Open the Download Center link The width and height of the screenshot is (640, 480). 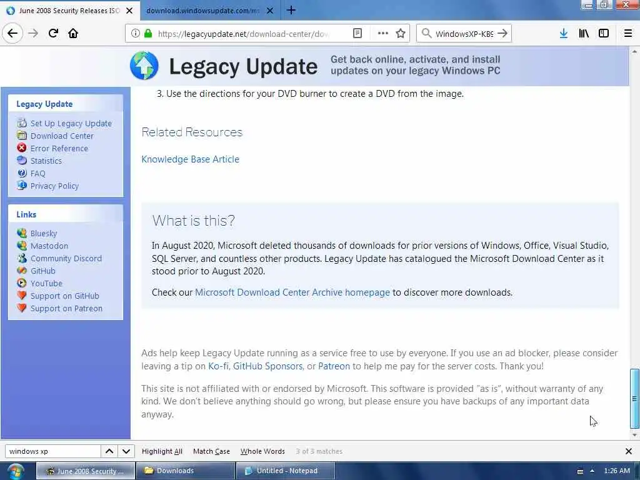point(62,136)
